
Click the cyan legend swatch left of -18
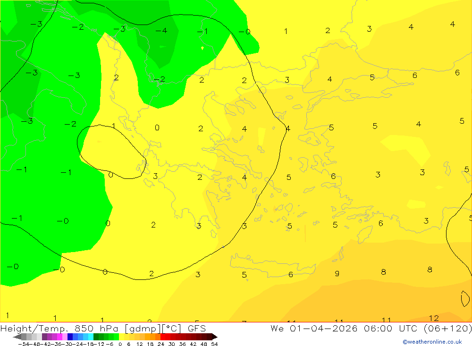91,337
